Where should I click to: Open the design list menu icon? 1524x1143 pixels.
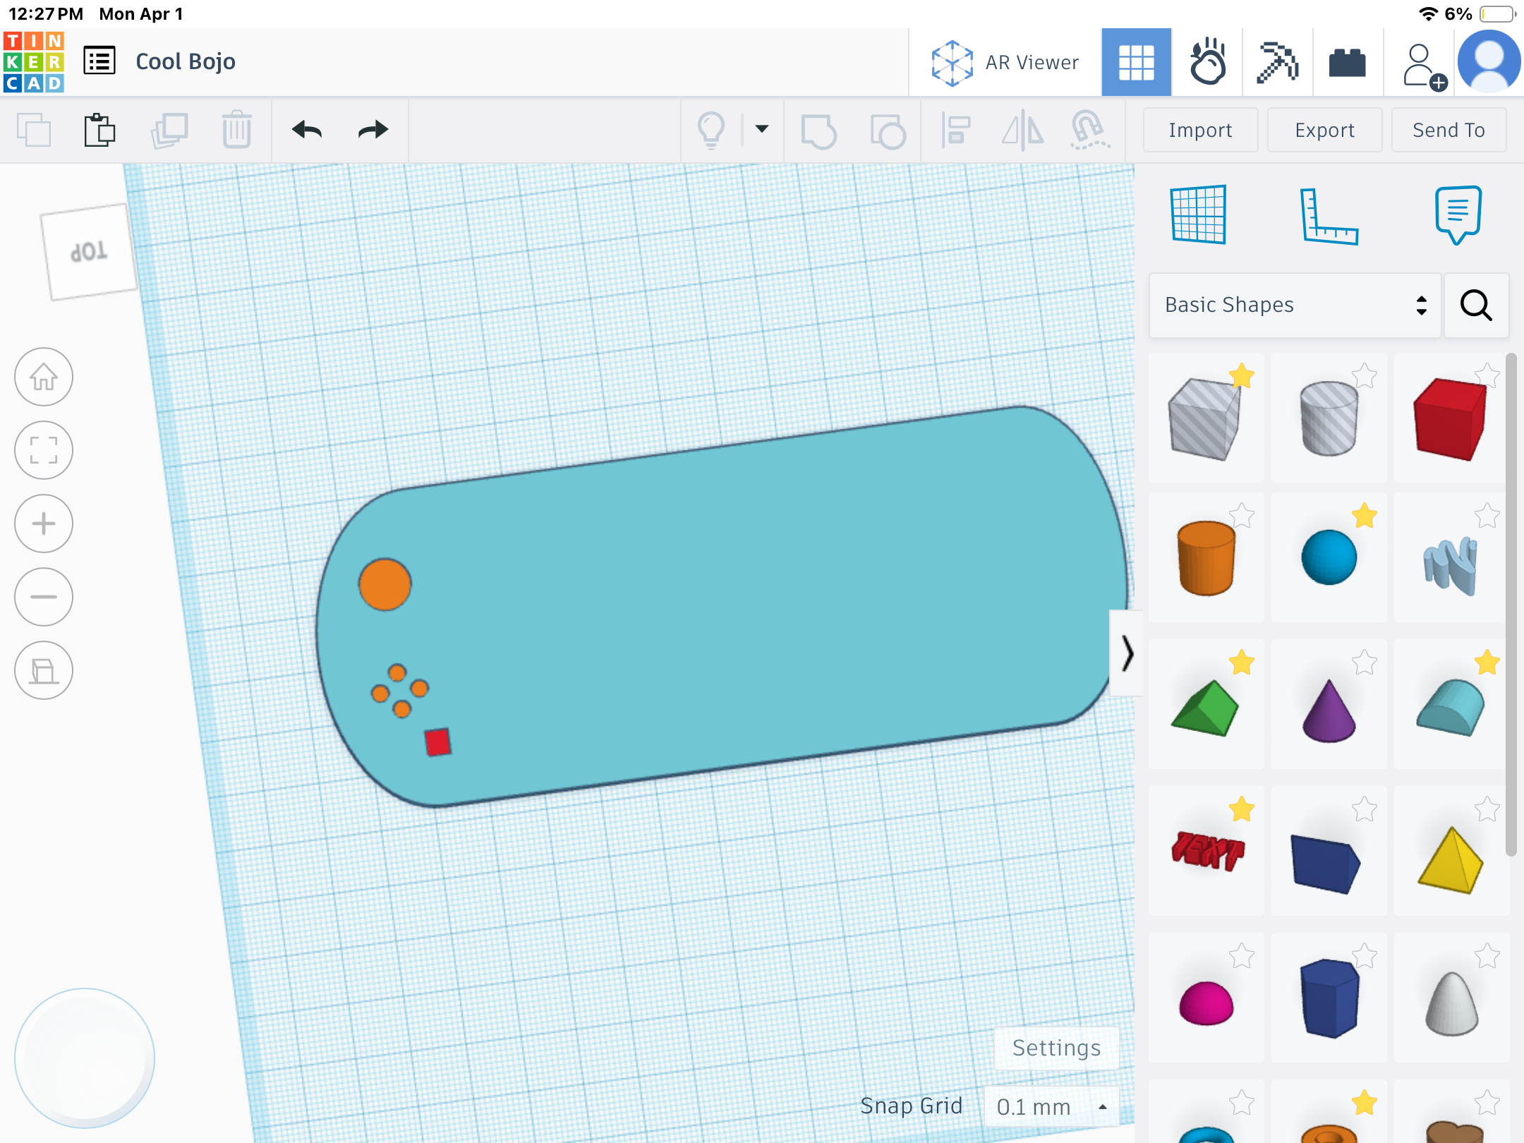click(99, 61)
